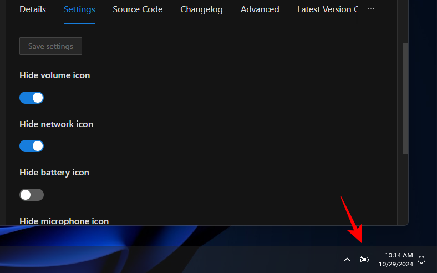This screenshot has width=437, height=273.
Task: Turn off the Hide network icon switch
Action: pos(32,146)
